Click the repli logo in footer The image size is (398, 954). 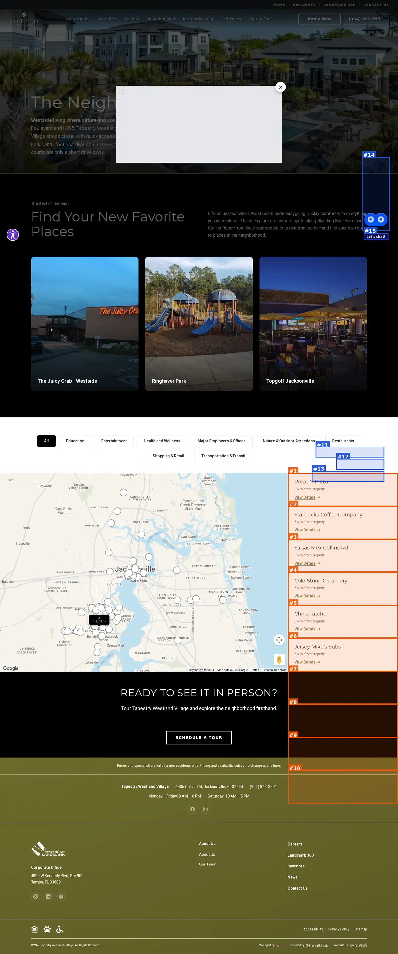coord(363,945)
